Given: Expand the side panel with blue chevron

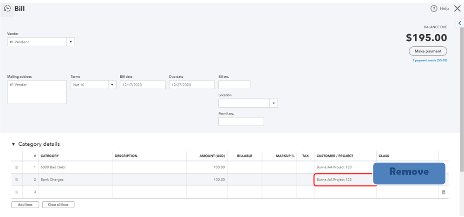Looking at the screenshot, I should coord(460,23).
